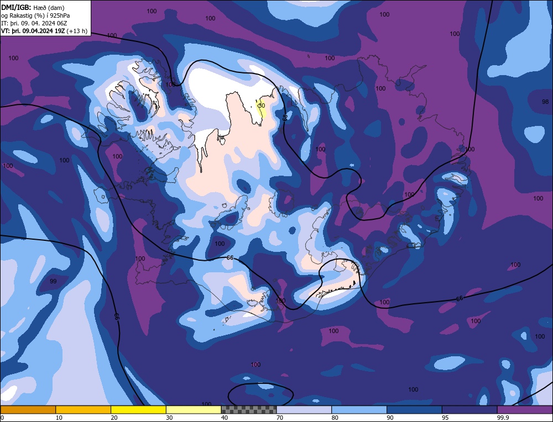Click the pale yellow 30–40 legend swatch

click(194, 409)
